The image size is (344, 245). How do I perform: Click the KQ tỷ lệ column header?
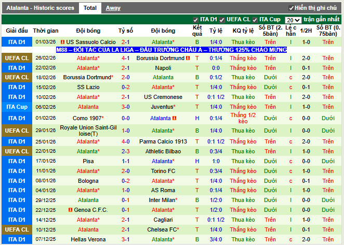pos(243,31)
